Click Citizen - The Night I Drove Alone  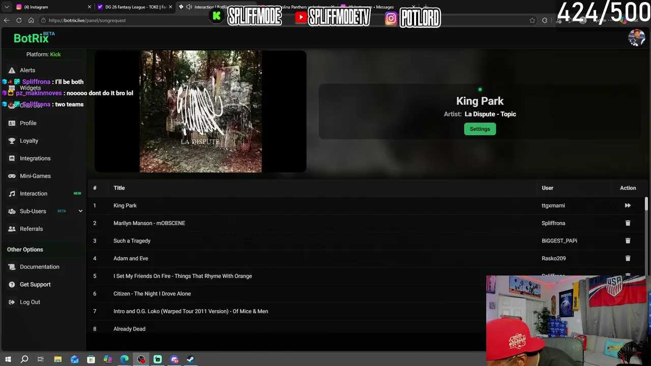tap(152, 294)
